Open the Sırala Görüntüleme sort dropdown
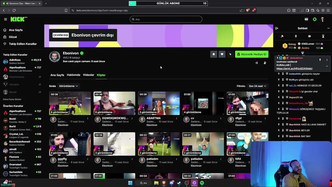The height and width of the screenshot is (187, 332). pos(68,86)
